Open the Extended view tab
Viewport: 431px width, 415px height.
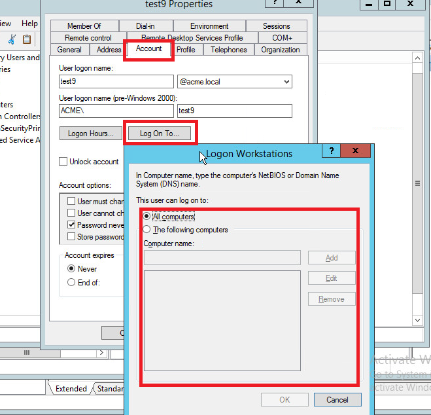point(71,388)
